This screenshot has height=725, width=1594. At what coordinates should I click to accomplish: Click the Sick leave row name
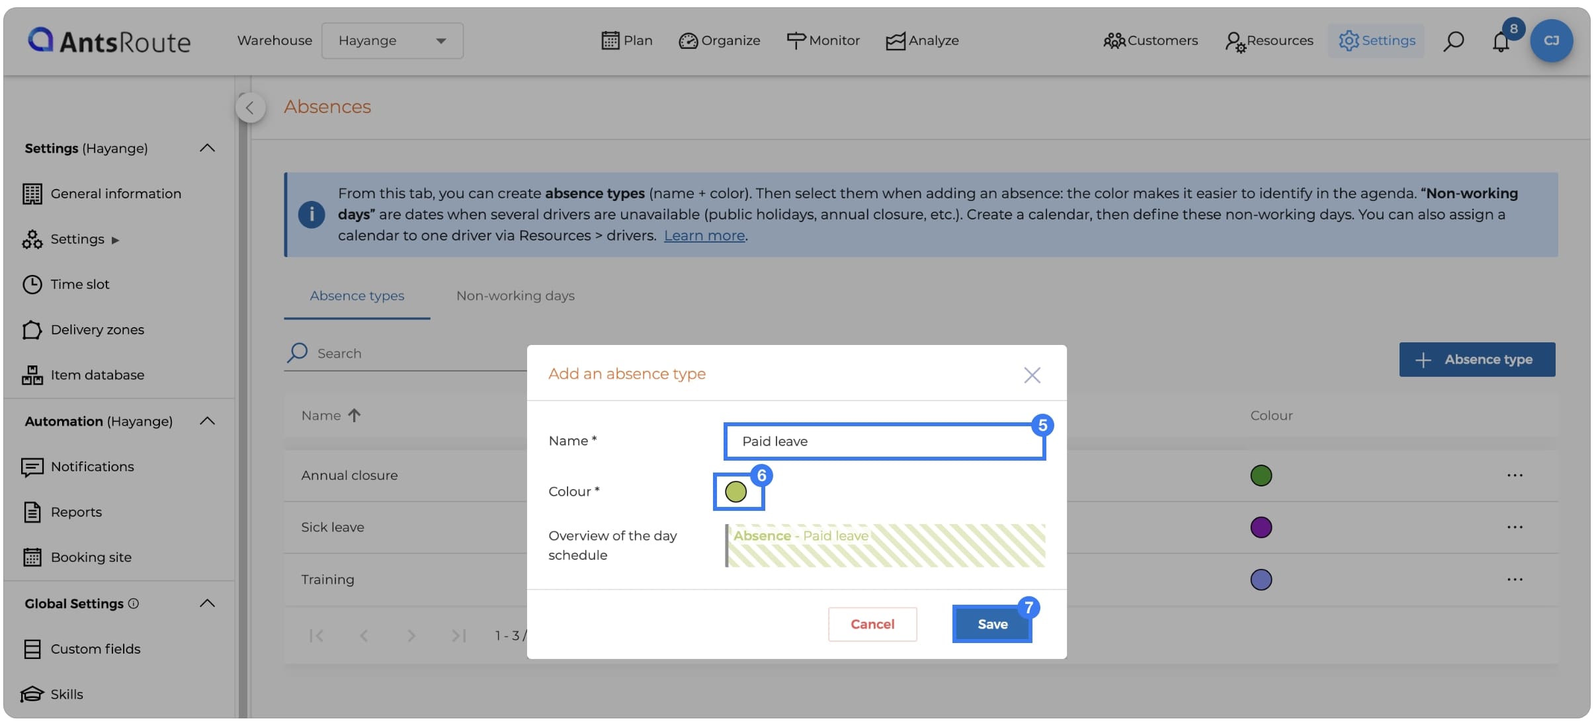click(x=333, y=527)
